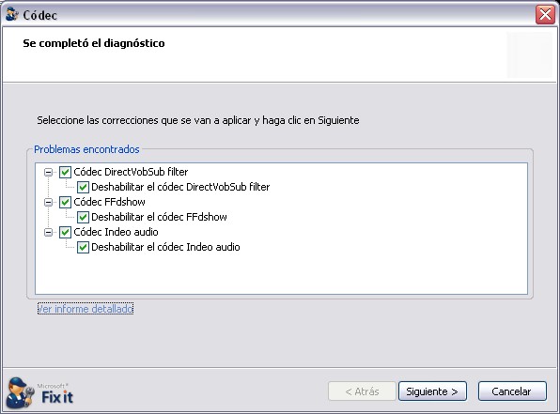Toggle Deshabilitar el códec Indeo audio checkbox
This screenshot has height=414, width=560.
click(83, 247)
